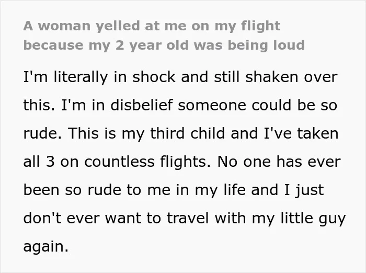Click the sentence start "No one has ever"

pos(279,162)
